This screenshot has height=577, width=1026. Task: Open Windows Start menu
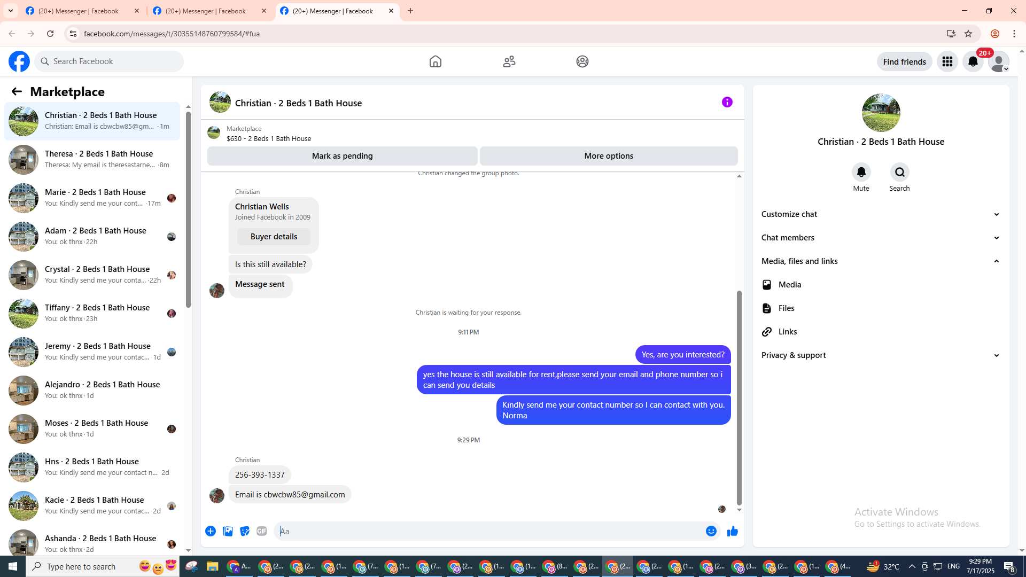13,566
